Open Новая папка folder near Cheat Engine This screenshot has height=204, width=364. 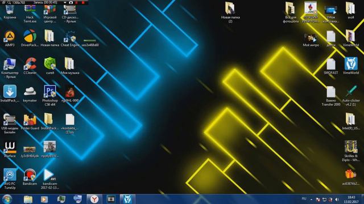coord(49,38)
